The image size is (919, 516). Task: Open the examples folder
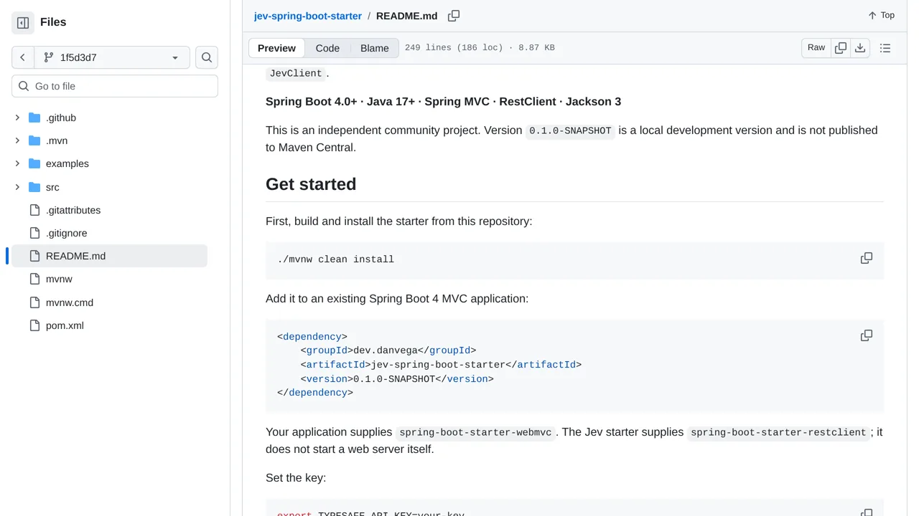(x=67, y=163)
